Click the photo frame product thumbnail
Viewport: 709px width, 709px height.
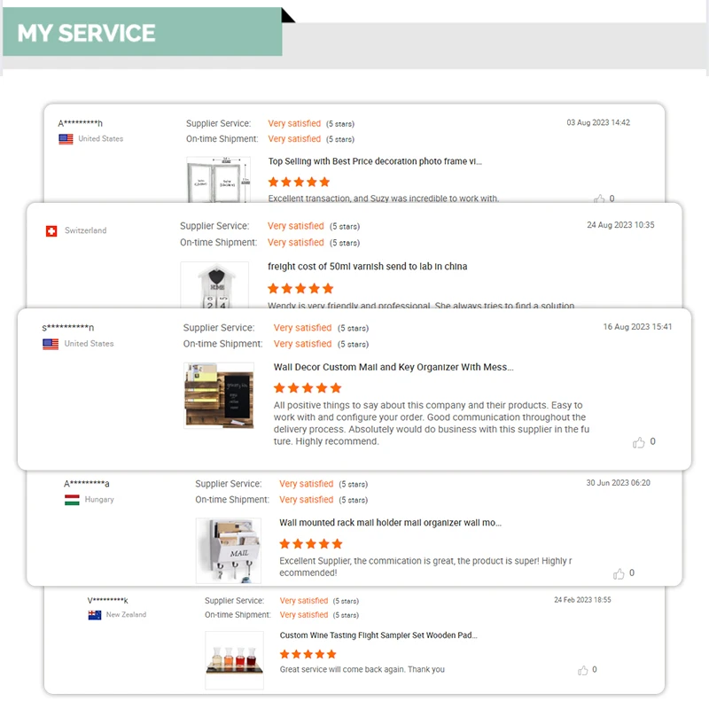click(219, 180)
